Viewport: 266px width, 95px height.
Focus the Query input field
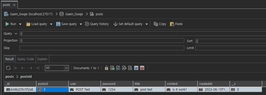[143, 34]
